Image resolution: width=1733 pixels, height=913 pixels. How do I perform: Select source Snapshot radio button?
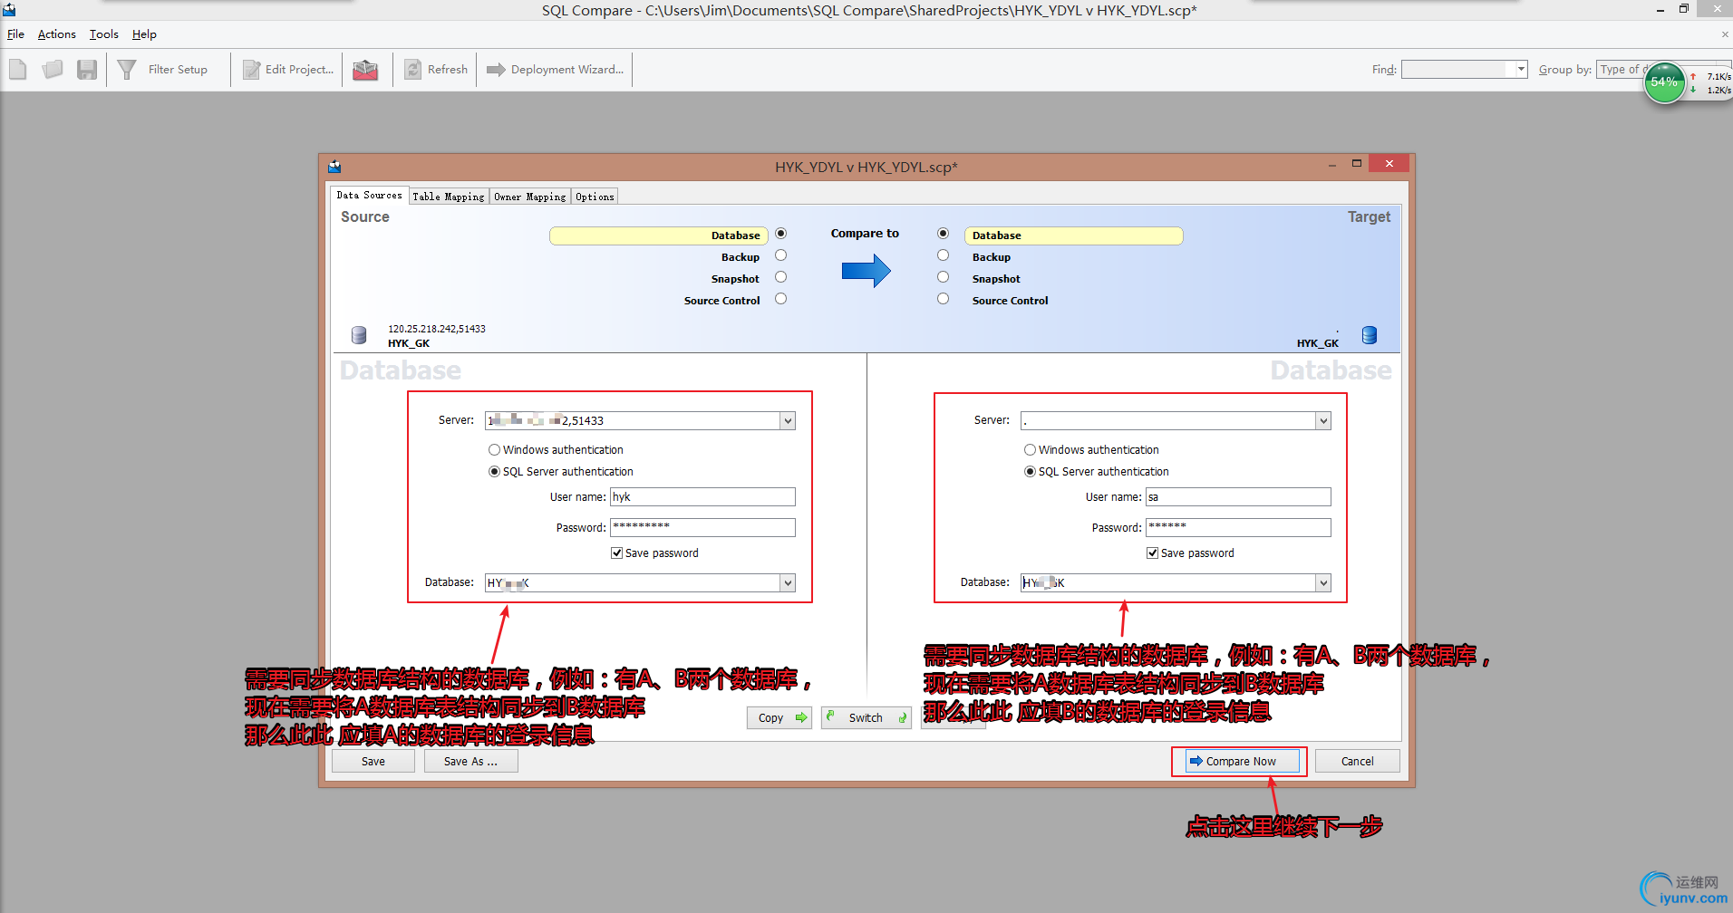point(780,277)
